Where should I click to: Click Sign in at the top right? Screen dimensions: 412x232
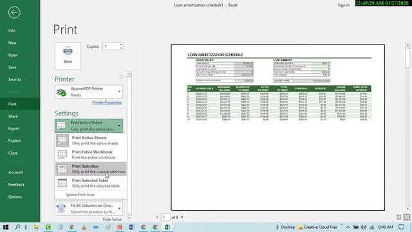coord(343,5)
